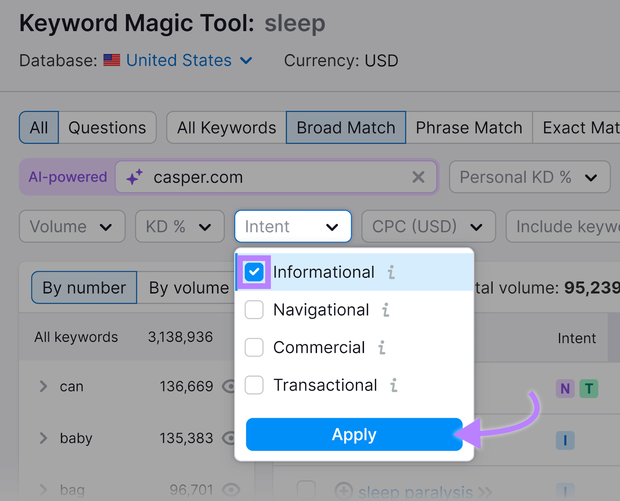The width and height of the screenshot is (620, 501).
Task: Open the Personal KD % filter
Action: pos(529,177)
